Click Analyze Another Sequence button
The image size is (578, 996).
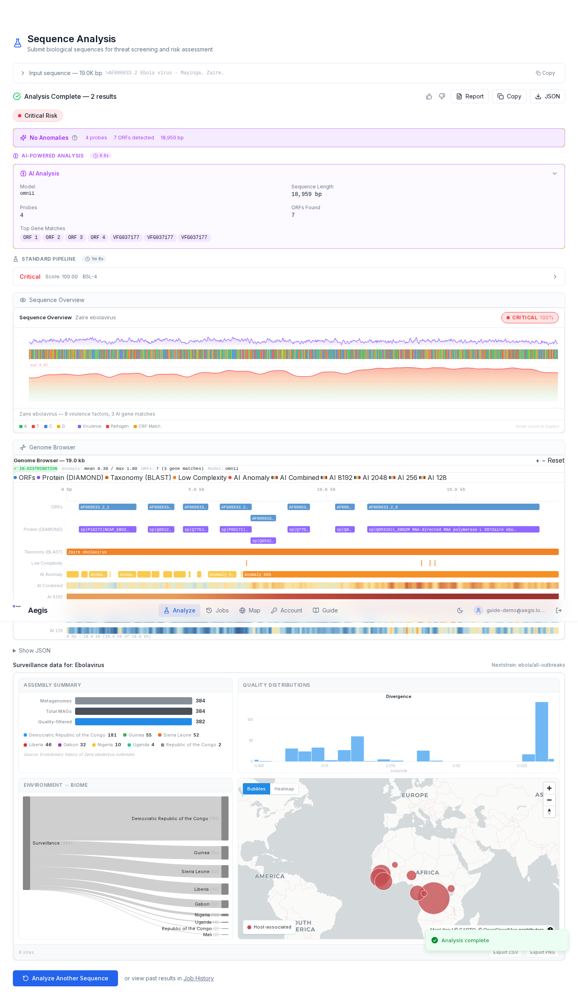point(65,978)
